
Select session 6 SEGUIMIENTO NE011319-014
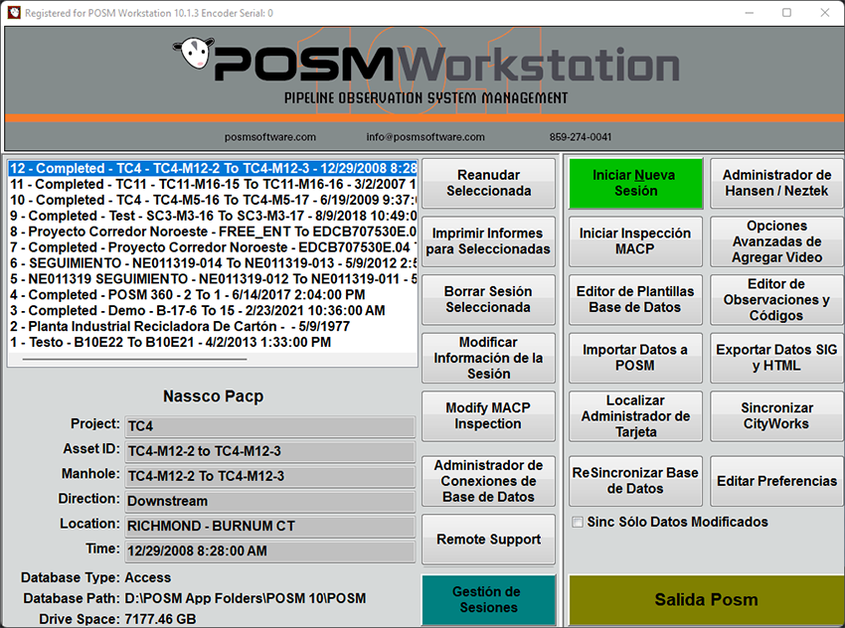[x=213, y=263]
